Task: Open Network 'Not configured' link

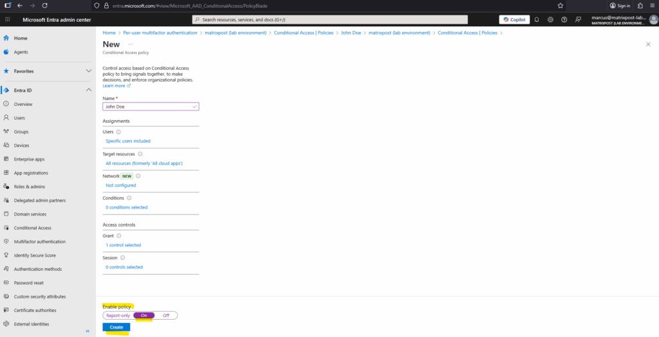Action: (x=120, y=186)
